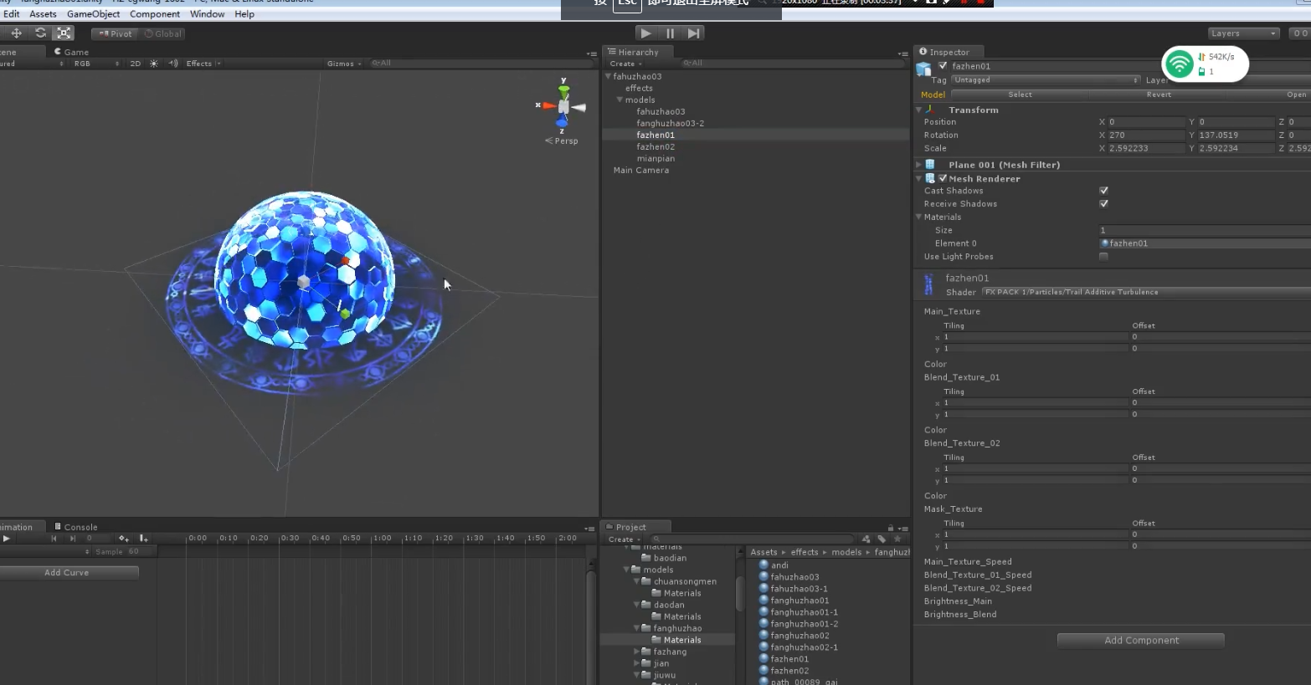Image resolution: width=1311 pixels, height=685 pixels.
Task: Click the Project tree vertical scrollbar
Action: (740, 592)
